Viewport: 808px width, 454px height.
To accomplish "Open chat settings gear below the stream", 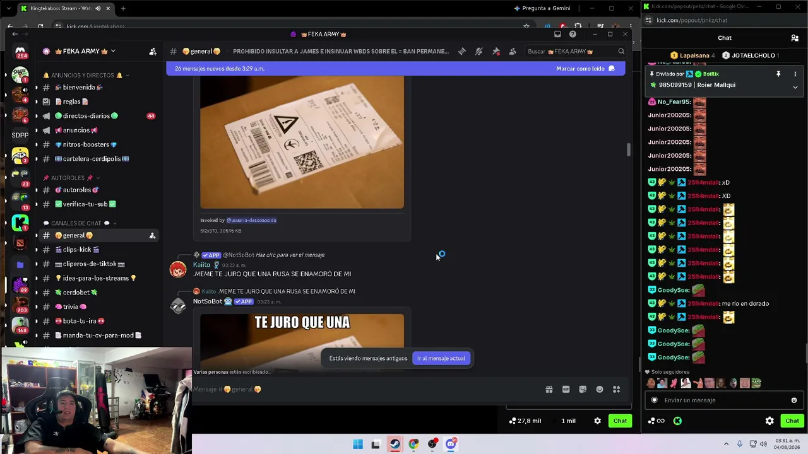I will pos(597,421).
